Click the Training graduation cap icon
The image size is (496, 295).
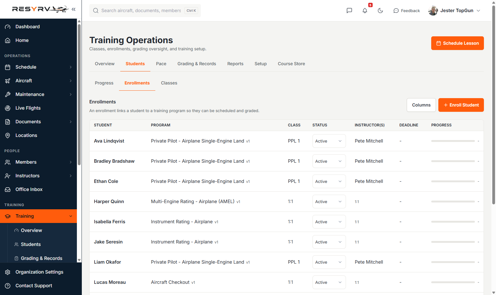pyautogui.click(x=8, y=216)
